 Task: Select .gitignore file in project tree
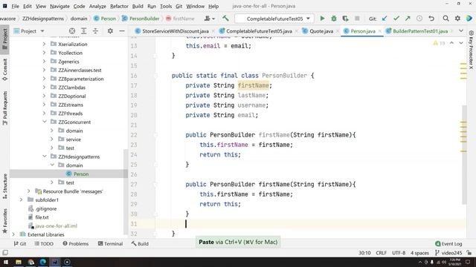click(x=46, y=208)
